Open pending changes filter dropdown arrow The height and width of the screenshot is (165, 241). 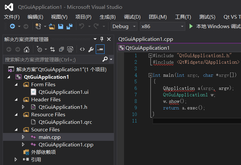[x=46, y=49]
